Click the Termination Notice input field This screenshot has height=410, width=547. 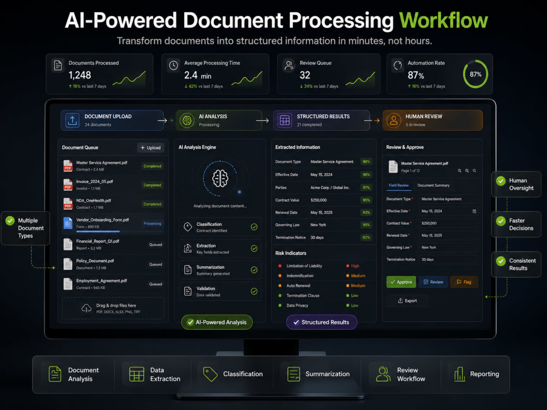click(x=449, y=260)
